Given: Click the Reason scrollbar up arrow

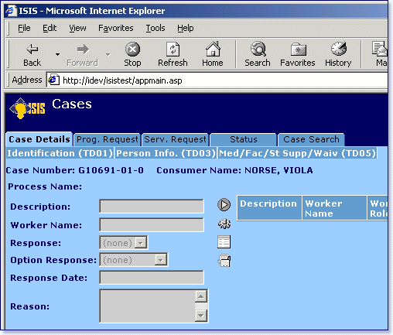Looking at the screenshot, I should click(201, 296).
